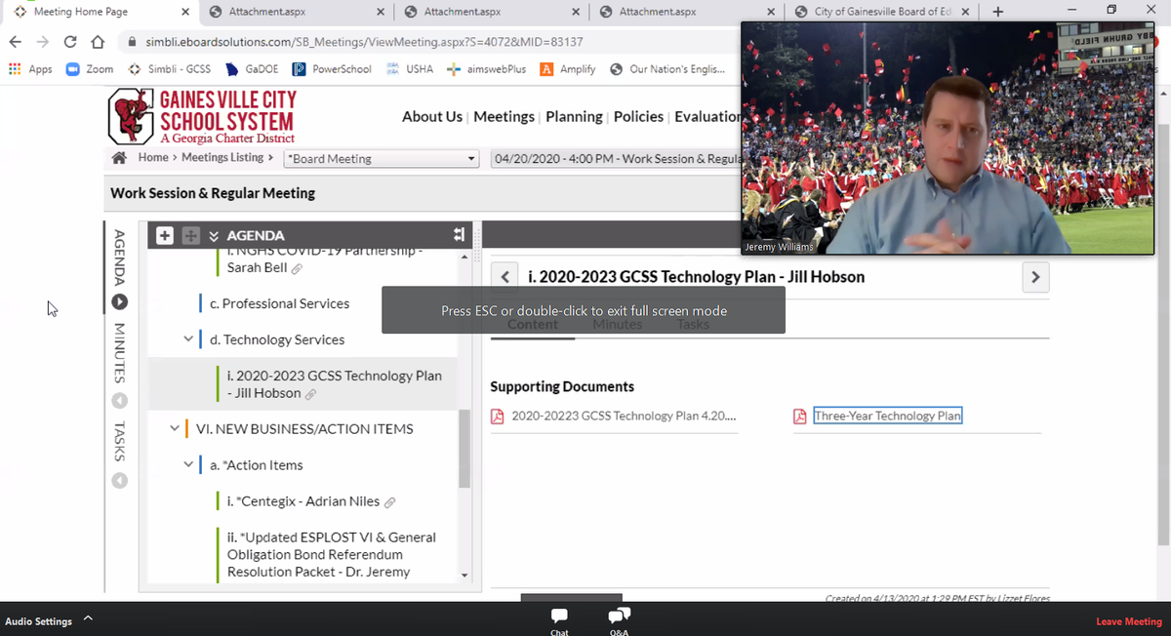The height and width of the screenshot is (636, 1171).
Task: Select 2020-2023 GCSS Technology Plan agenda item
Action: [x=334, y=384]
